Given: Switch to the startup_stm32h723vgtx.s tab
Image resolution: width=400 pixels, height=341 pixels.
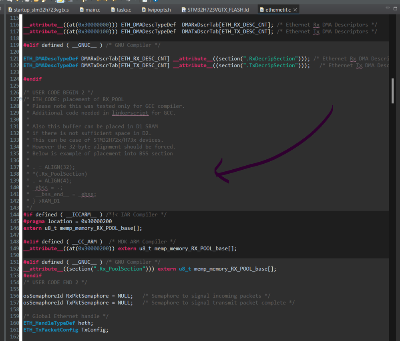Looking at the screenshot, I should [x=41, y=10].
